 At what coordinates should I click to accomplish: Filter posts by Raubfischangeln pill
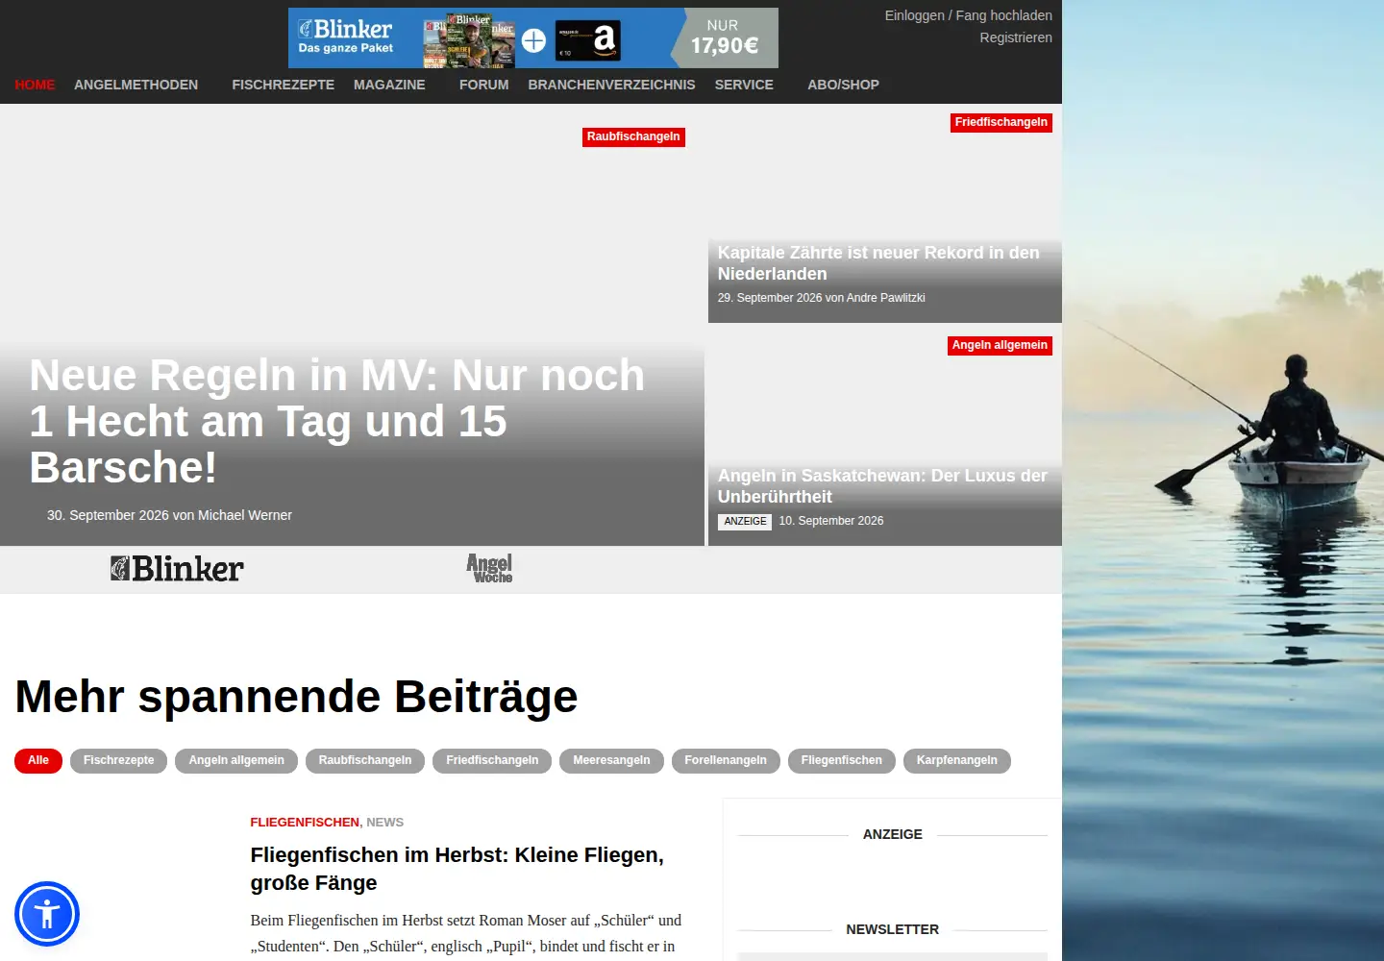point(365,761)
